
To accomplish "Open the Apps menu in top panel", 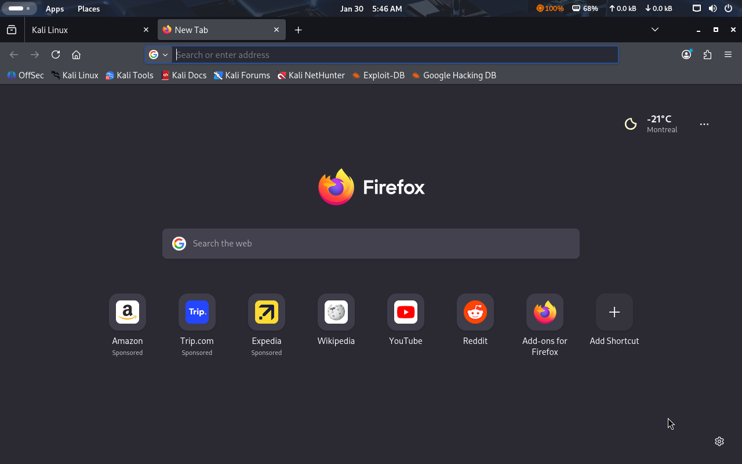I will click(55, 9).
